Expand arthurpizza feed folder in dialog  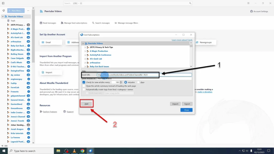coord(85,63)
